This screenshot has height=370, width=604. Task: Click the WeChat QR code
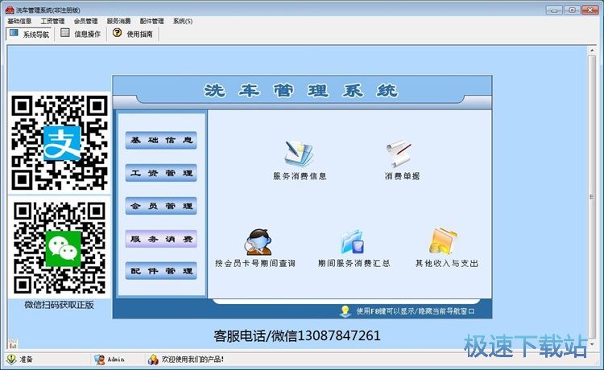60,248
